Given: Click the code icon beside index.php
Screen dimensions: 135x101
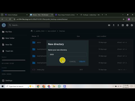Looking at the screenshot, I should point(34,70).
